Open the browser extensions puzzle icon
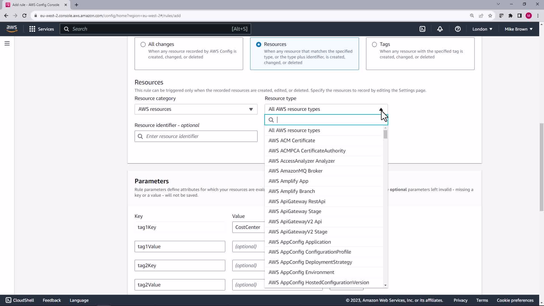 tap(510, 16)
